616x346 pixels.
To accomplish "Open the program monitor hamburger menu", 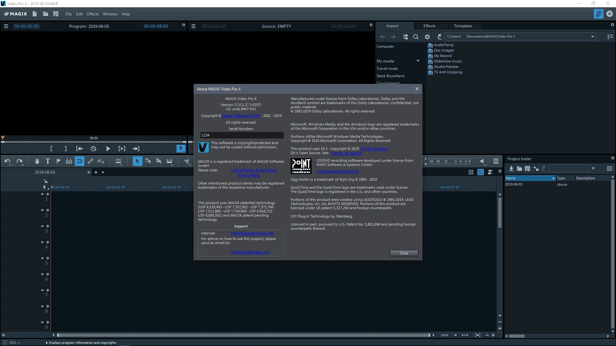I will (6, 26).
